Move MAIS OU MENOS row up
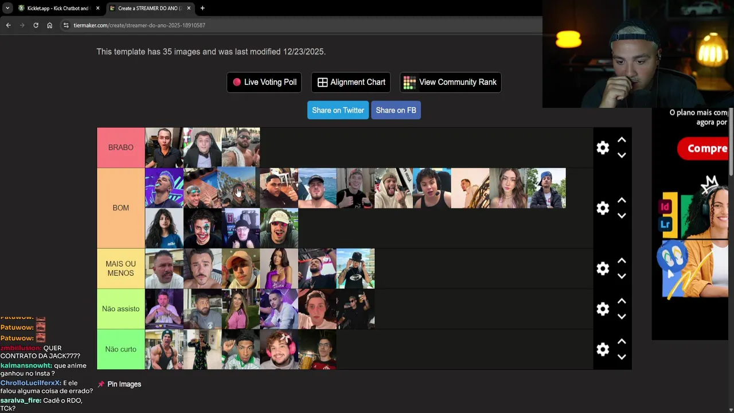This screenshot has height=413, width=734. point(622,261)
